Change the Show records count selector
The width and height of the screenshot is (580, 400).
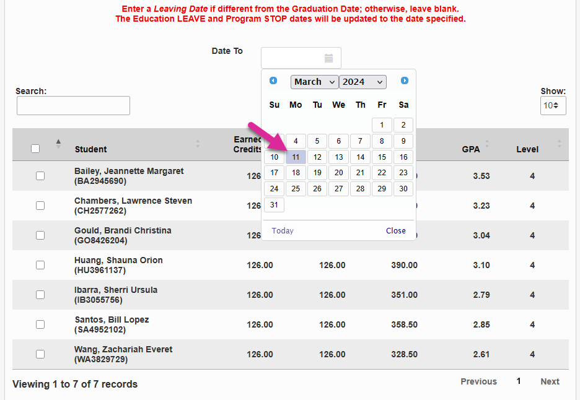pyautogui.click(x=553, y=105)
